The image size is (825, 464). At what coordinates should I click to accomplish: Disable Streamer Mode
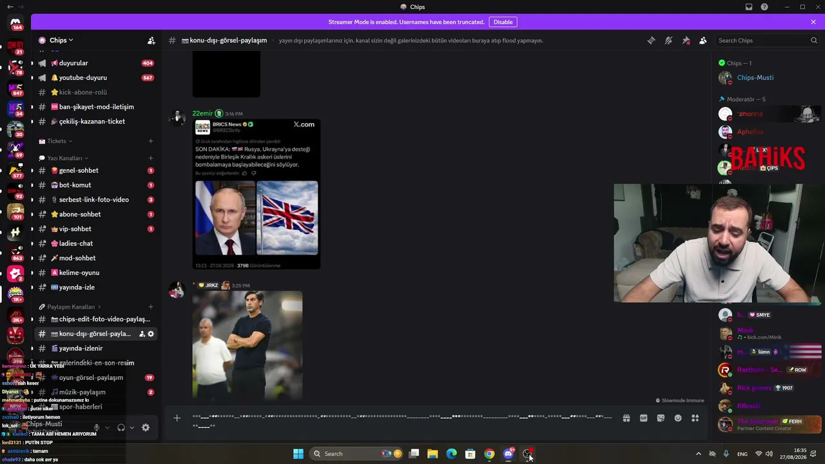(x=503, y=22)
